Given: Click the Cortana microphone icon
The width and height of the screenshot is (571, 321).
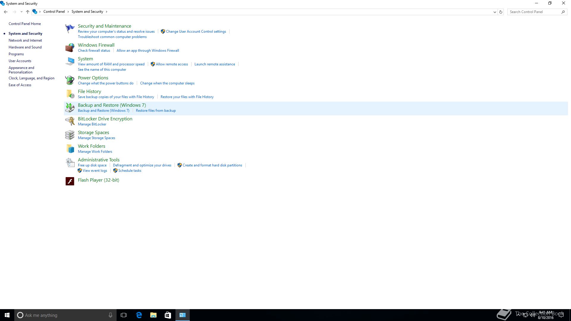Looking at the screenshot, I should point(110,315).
